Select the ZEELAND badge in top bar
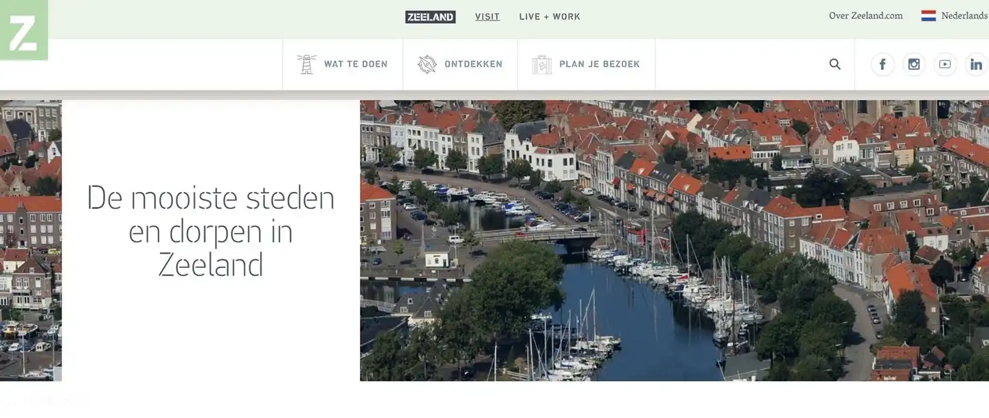Image resolution: width=989 pixels, height=418 pixels. pyautogui.click(x=430, y=16)
